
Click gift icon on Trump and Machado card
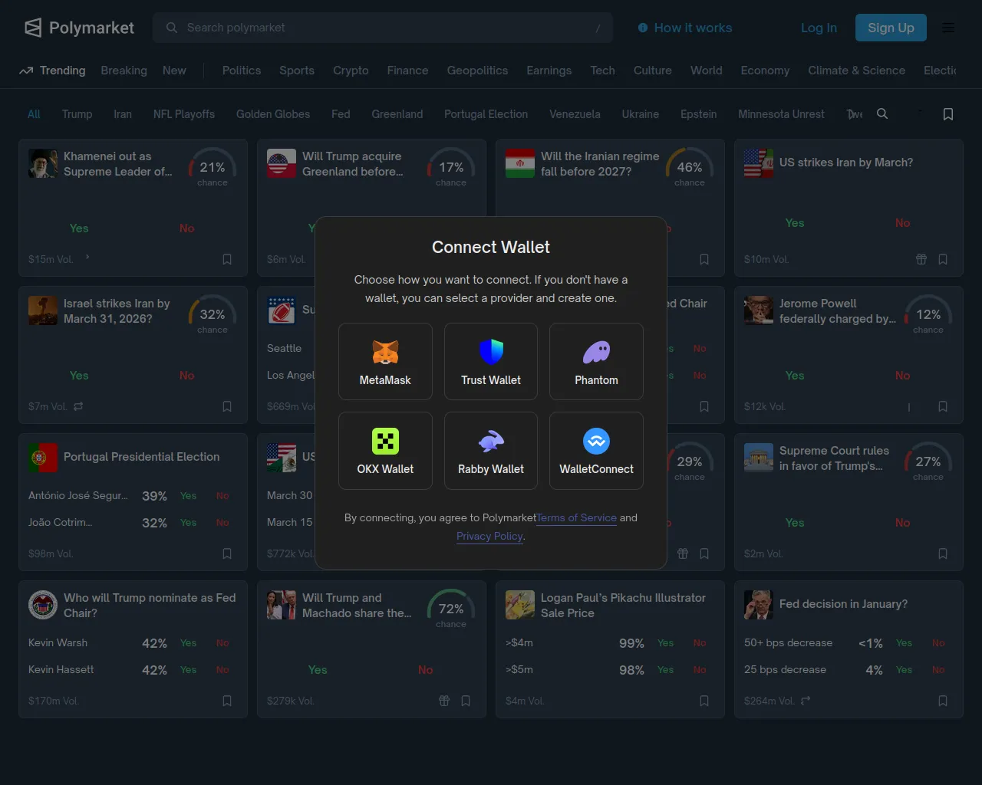tap(444, 701)
